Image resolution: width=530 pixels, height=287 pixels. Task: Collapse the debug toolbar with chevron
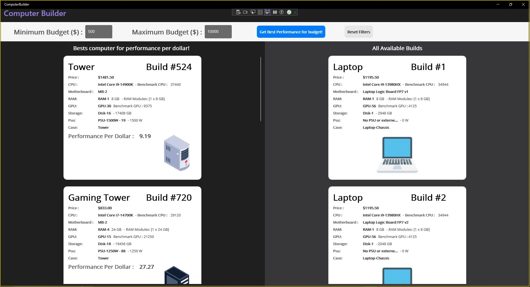pyautogui.click(x=295, y=12)
